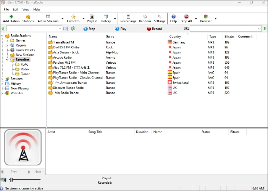Open the Stations toolbar icon
The height and width of the screenshot is (191, 268).
[x=28, y=19]
